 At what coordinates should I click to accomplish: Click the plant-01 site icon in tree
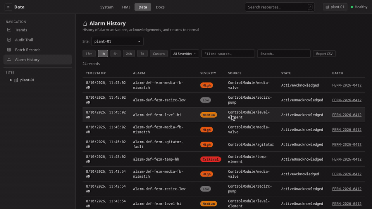(x=16, y=80)
